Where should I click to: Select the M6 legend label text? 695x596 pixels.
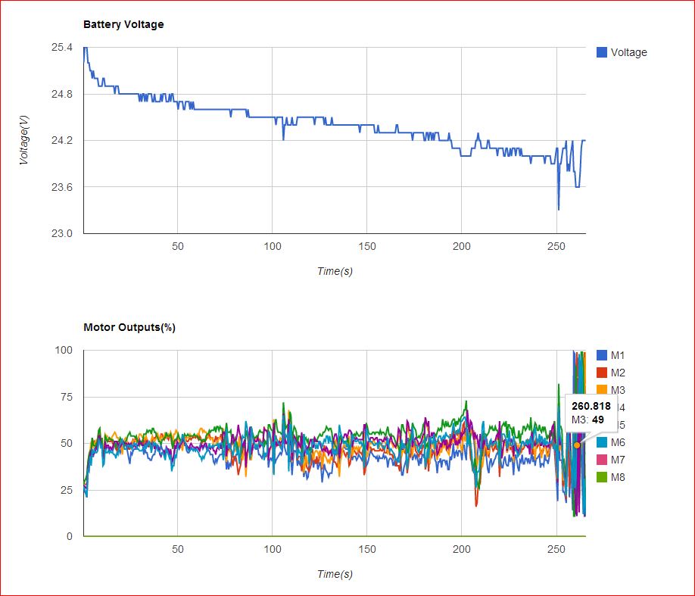tap(618, 442)
